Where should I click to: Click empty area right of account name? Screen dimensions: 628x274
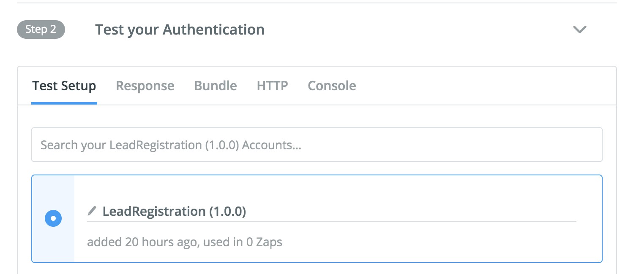point(410,211)
